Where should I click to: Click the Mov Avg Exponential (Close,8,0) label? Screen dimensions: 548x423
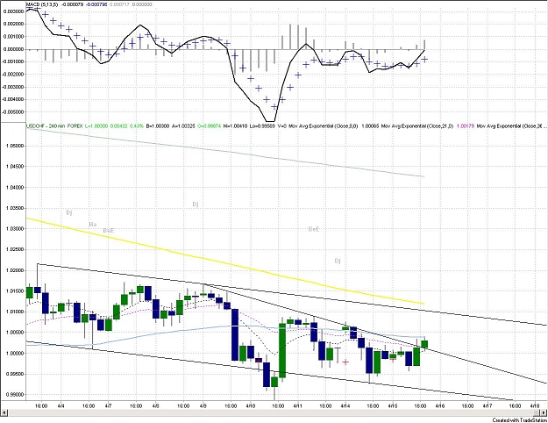pyautogui.click(x=324, y=125)
